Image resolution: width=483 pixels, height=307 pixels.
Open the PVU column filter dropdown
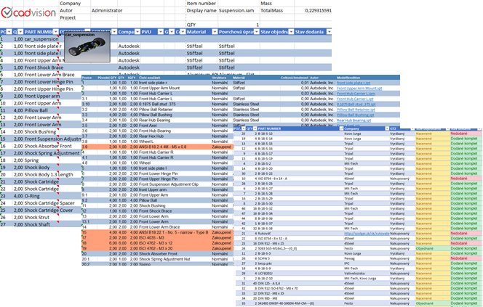[161, 32]
